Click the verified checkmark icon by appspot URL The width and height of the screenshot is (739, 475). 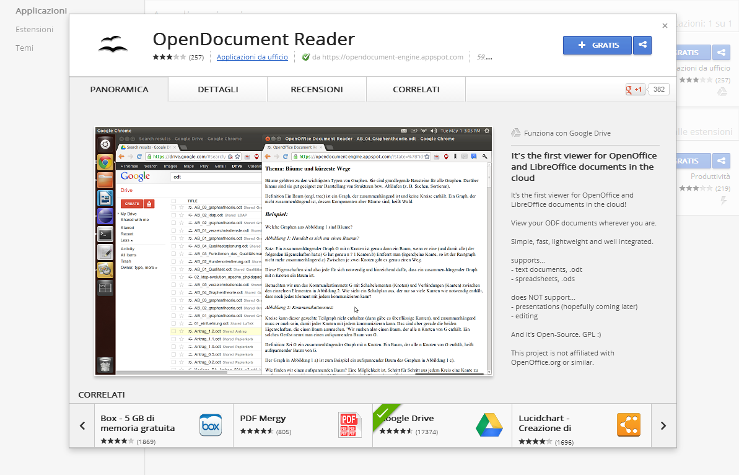[306, 57]
